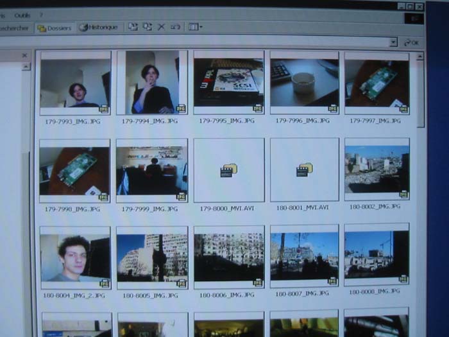Open the Views dropdown in toolbar
449x337 pixels.
pos(195,27)
